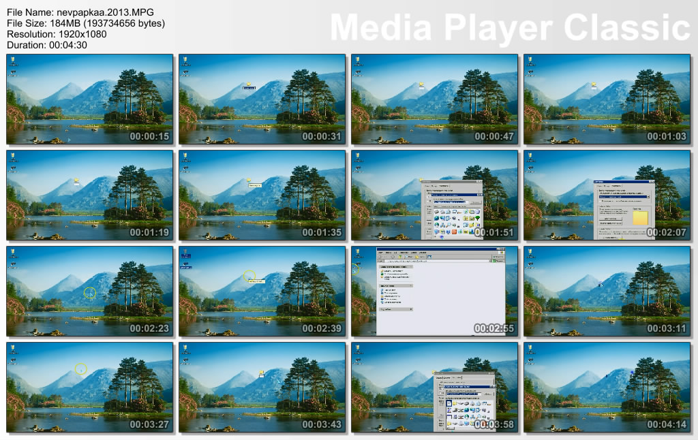This screenshot has height=440, width=698.
Task: Click the folder icon in the 00:03:43 frame
Action: click(260, 373)
